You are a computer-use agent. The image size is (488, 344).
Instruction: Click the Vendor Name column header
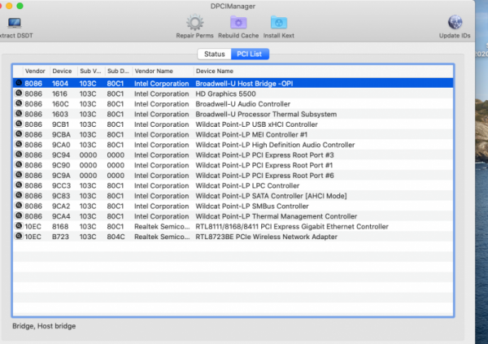[x=154, y=71]
